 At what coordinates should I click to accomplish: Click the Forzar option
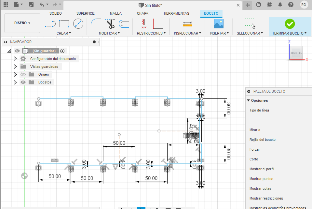(x=255, y=149)
